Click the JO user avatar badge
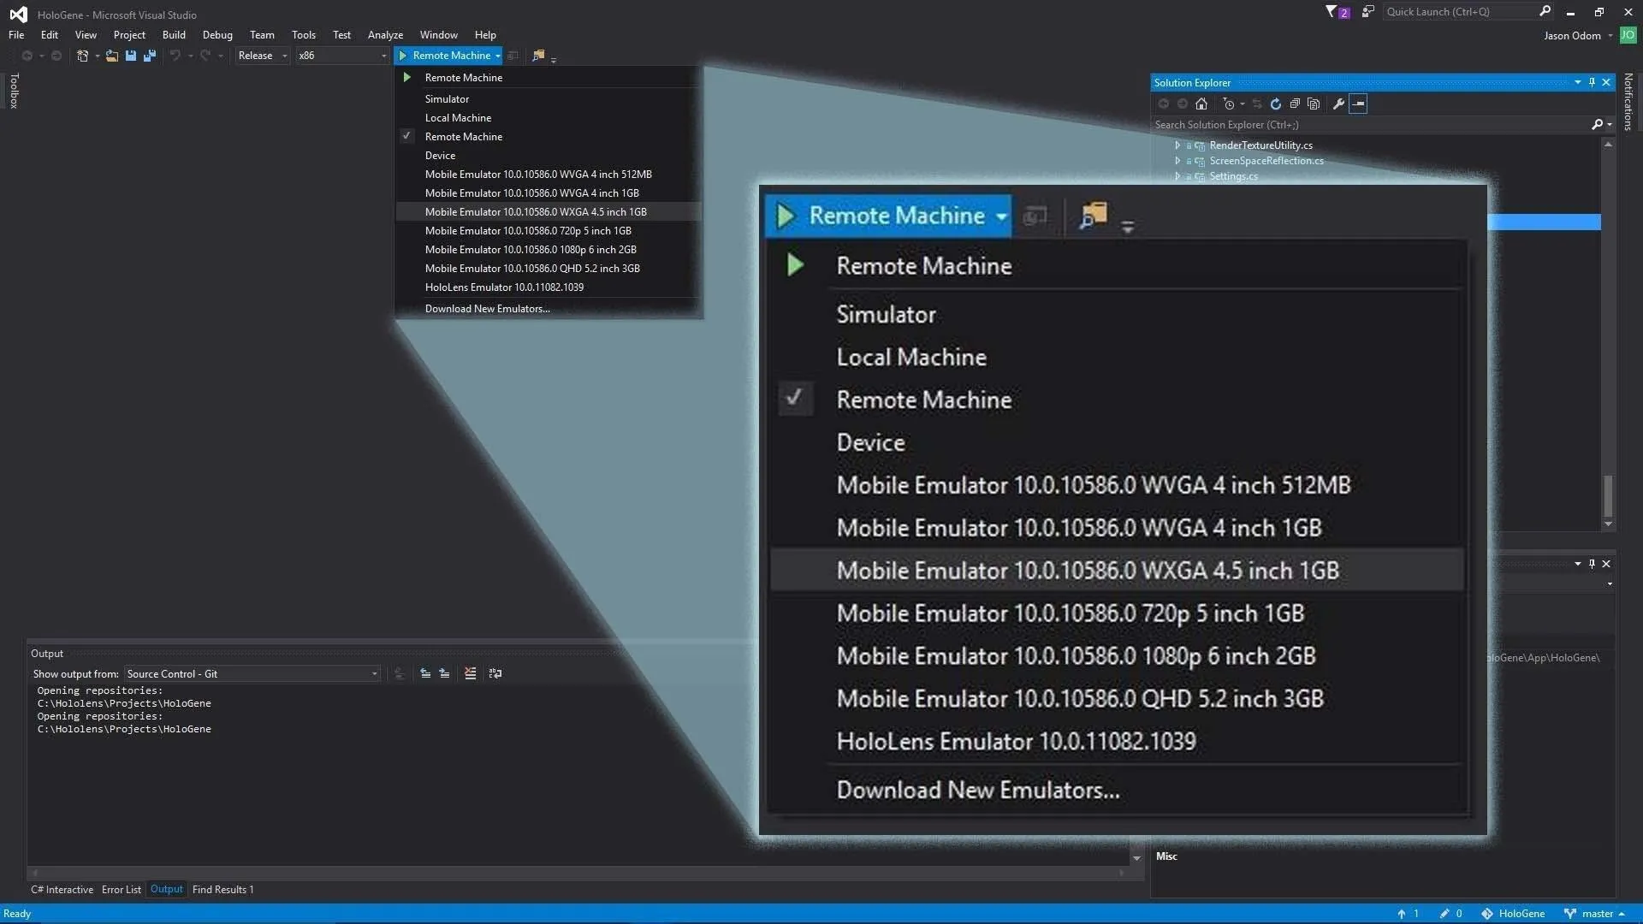 tap(1628, 35)
